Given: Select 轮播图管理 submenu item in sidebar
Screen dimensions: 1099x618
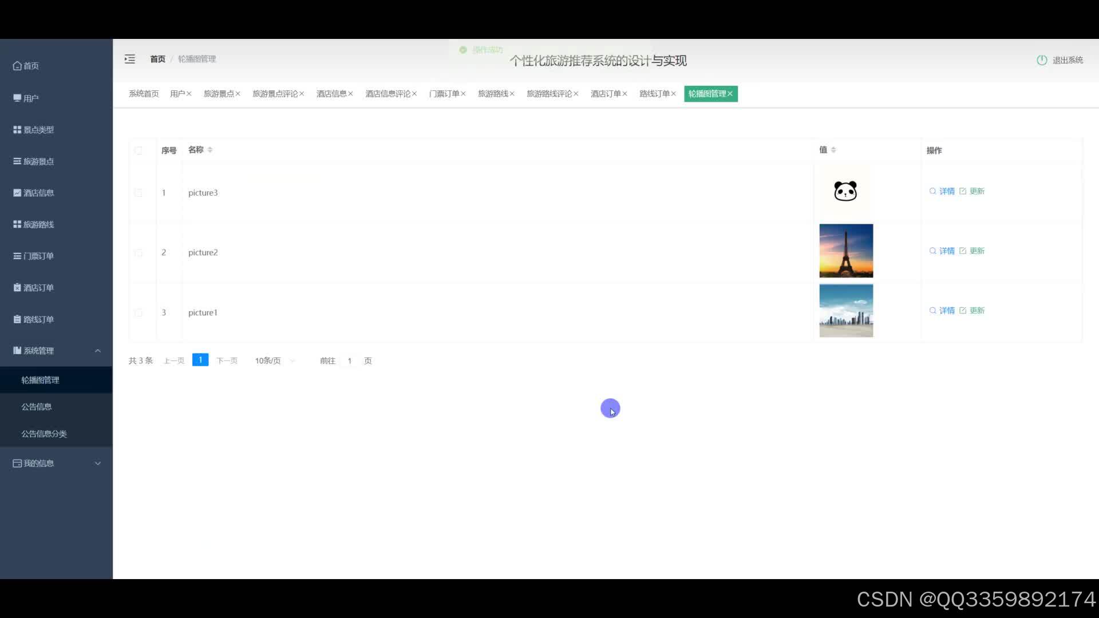Looking at the screenshot, I should (x=56, y=380).
